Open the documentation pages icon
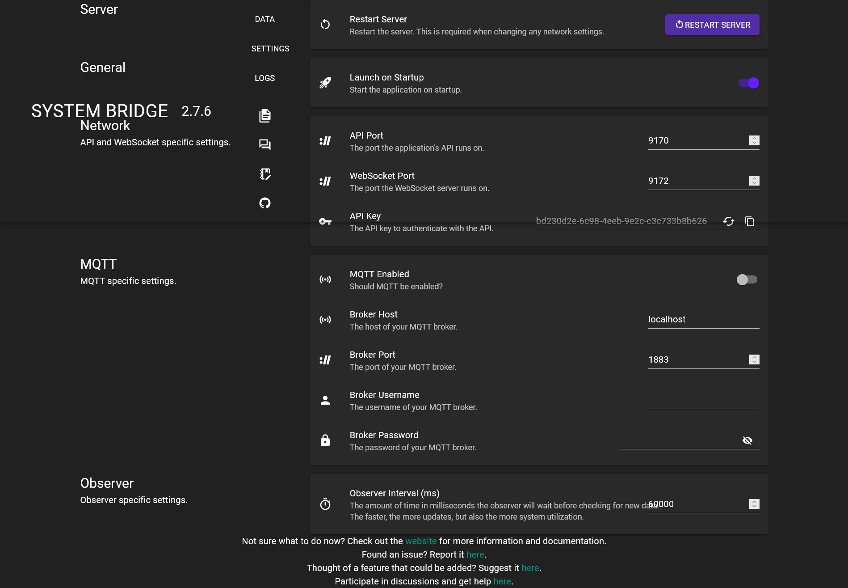Screen dimensions: 848x588 pyautogui.click(x=265, y=115)
